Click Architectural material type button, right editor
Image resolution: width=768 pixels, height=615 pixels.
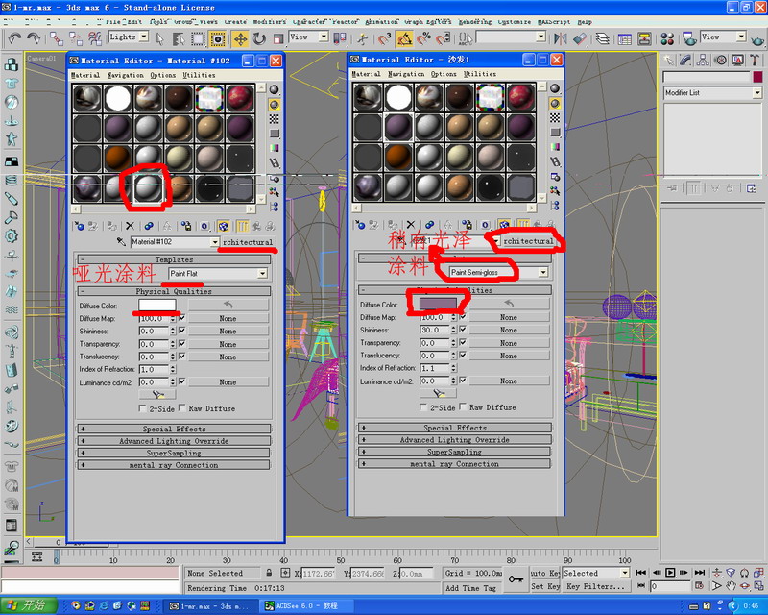(529, 241)
